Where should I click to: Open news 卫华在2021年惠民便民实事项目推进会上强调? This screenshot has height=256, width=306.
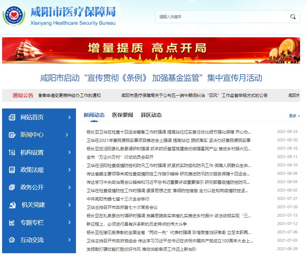(x=169, y=141)
